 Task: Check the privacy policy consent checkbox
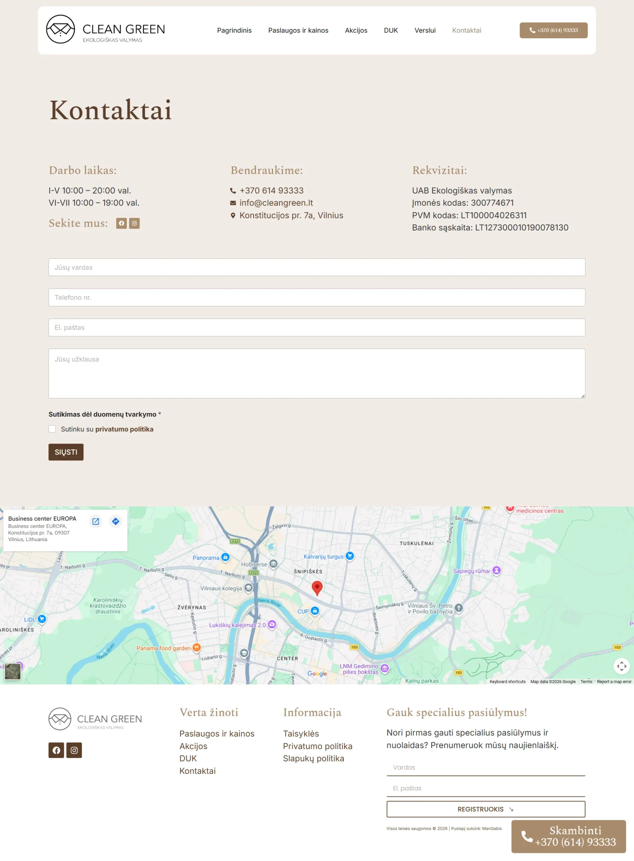click(x=52, y=429)
